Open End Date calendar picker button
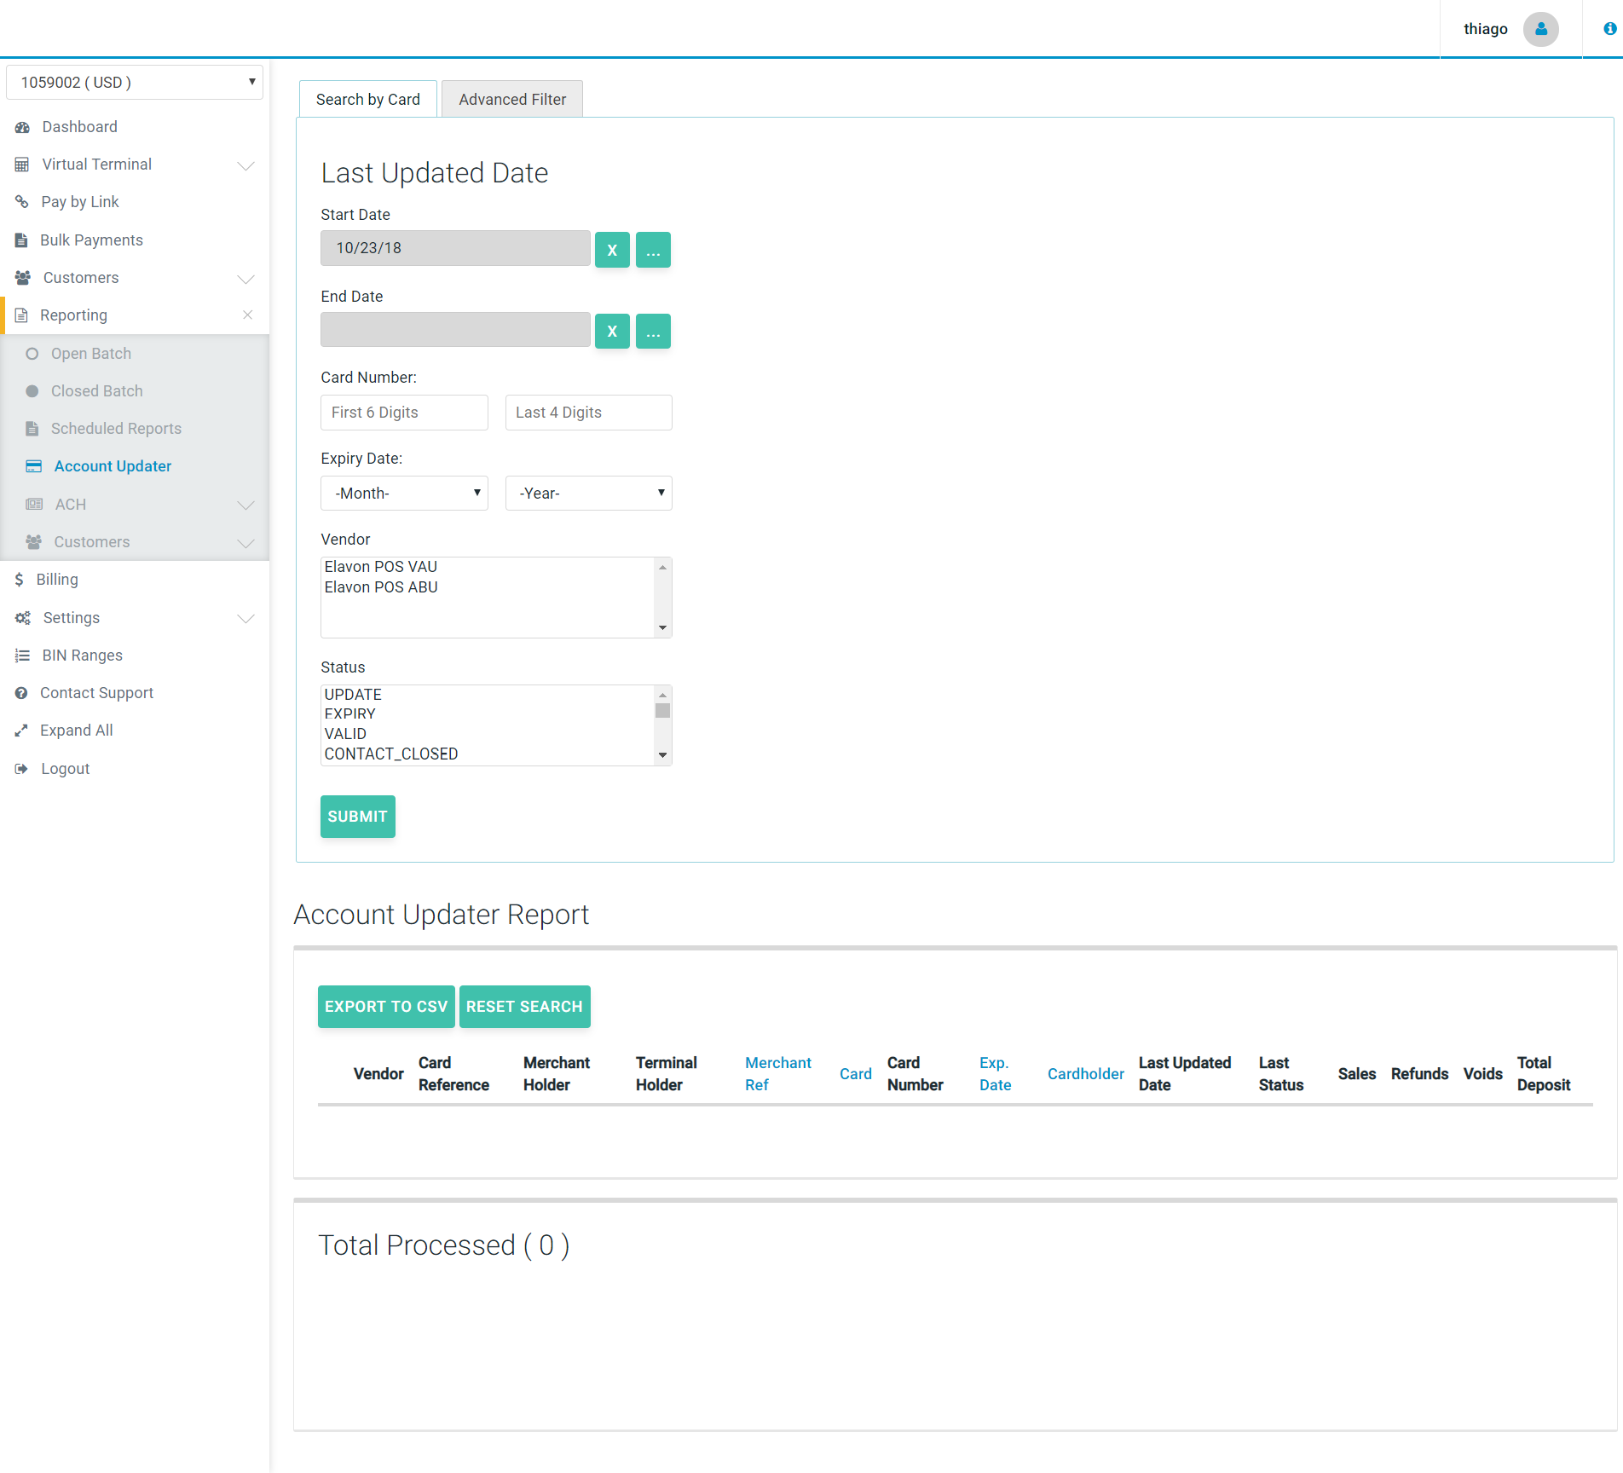Image resolution: width=1623 pixels, height=1473 pixels. pyautogui.click(x=653, y=332)
